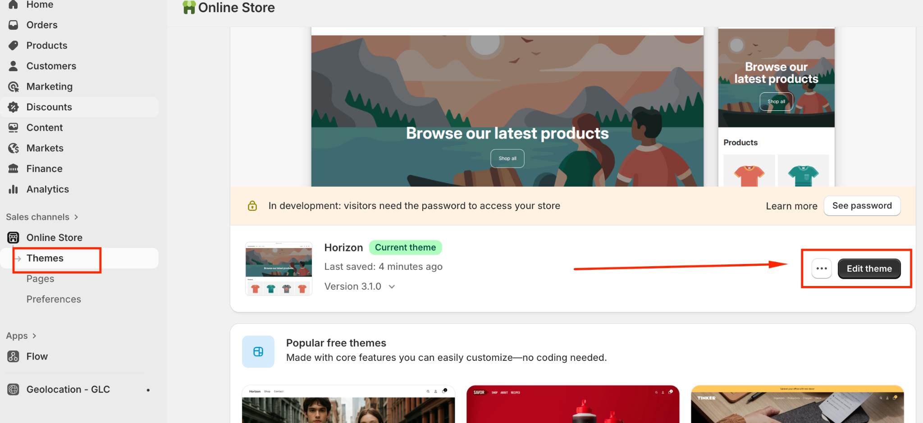This screenshot has height=423, width=923.
Task: Click the pin dot next to Geolocation - GLC
Action: [148, 390]
